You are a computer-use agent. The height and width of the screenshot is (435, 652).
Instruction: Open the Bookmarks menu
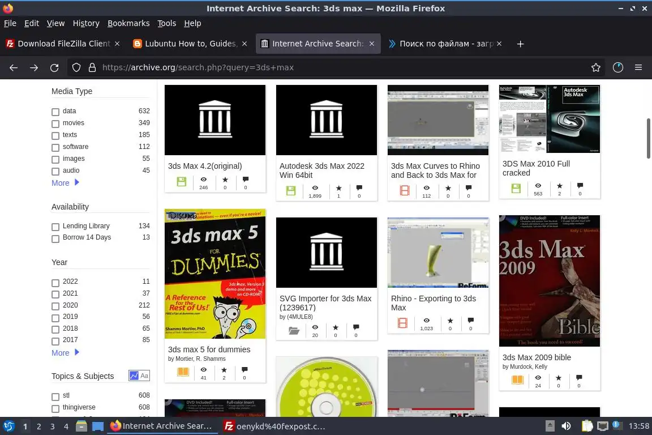128,23
